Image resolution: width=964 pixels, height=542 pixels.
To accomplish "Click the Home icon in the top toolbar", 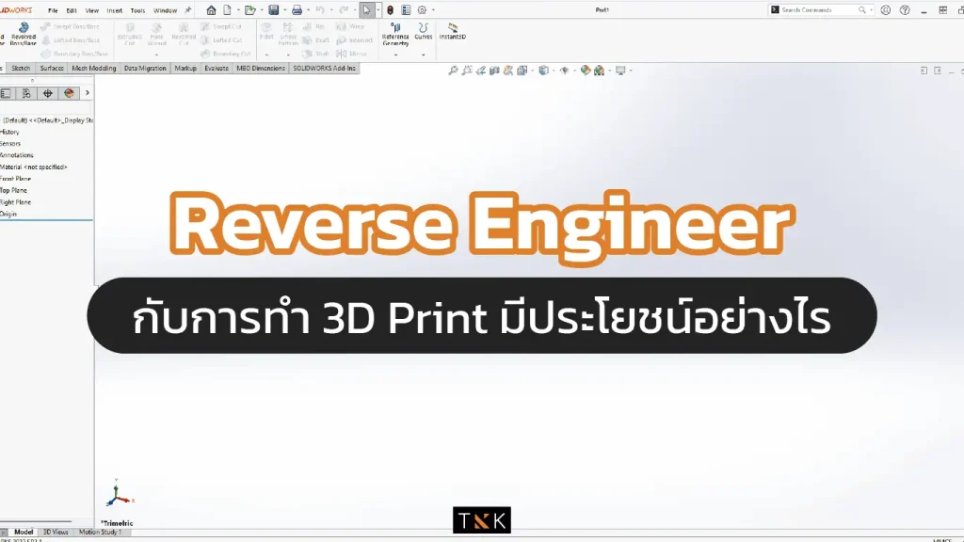I will pos(211,10).
